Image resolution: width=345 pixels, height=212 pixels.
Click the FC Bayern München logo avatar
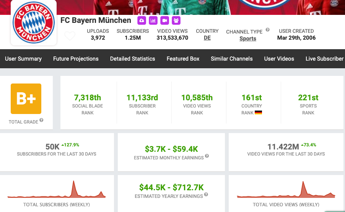(x=34, y=22)
